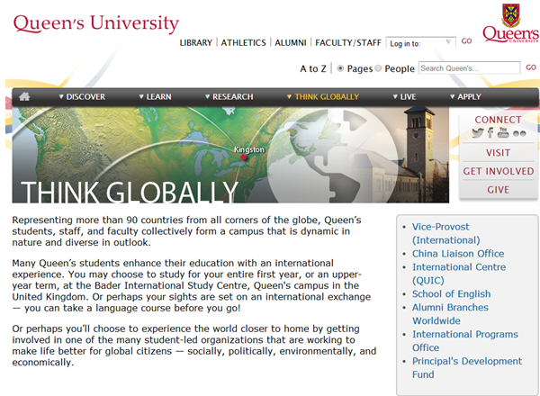Viewport: 540px width, 396px height.
Task: Expand the Discover menu
Action: pos(82,97)
